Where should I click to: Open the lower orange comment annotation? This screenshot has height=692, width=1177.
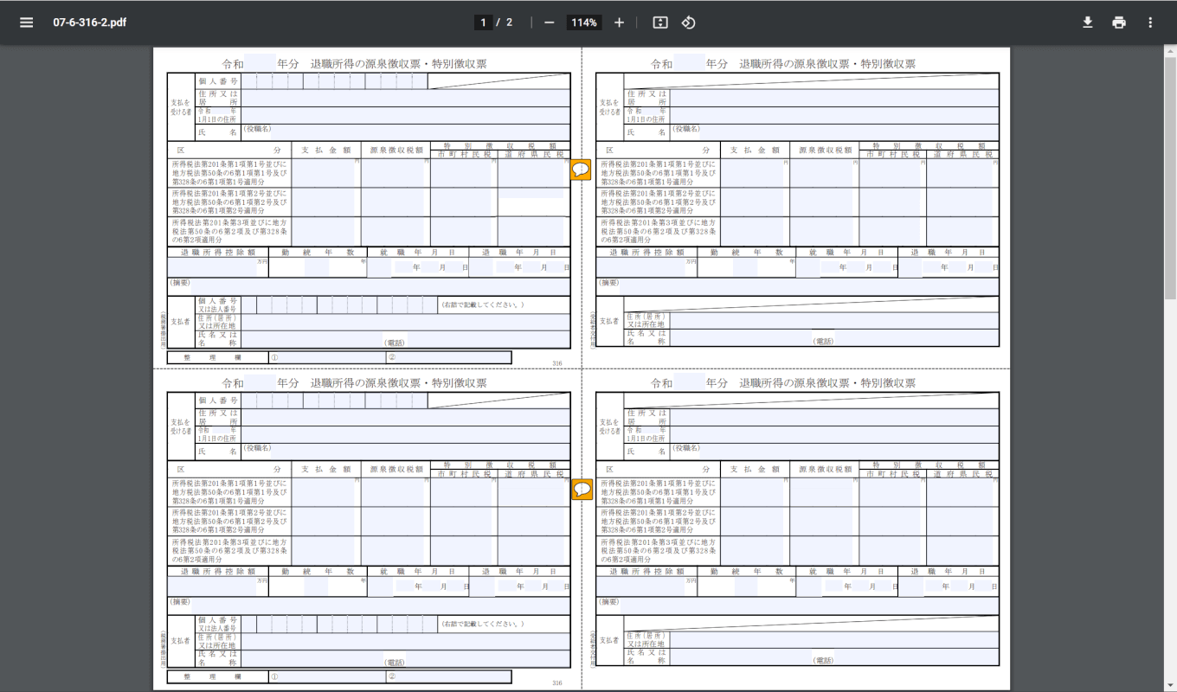(x=582, y=490)
